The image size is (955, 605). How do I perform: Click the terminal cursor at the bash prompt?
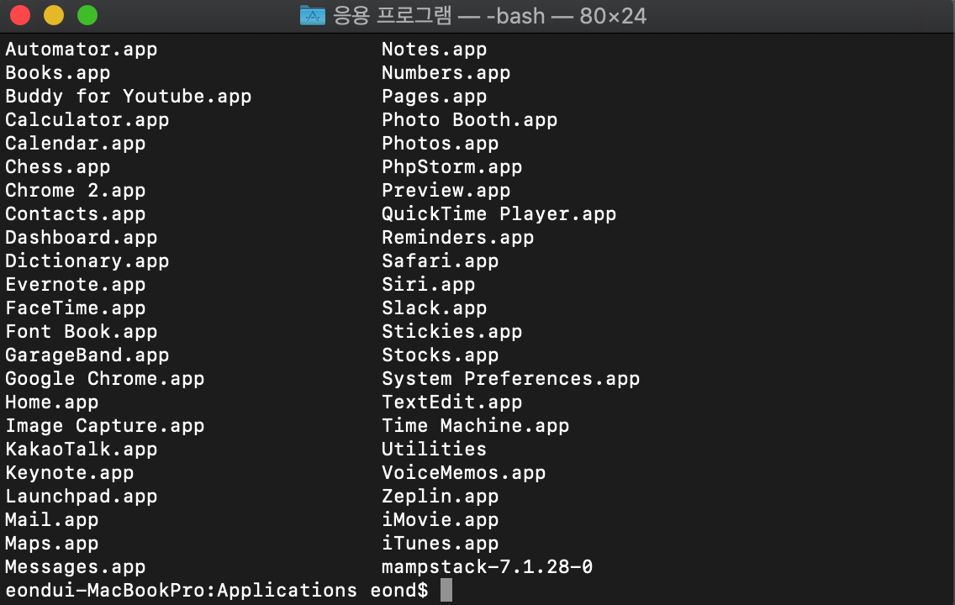[446, 589]
